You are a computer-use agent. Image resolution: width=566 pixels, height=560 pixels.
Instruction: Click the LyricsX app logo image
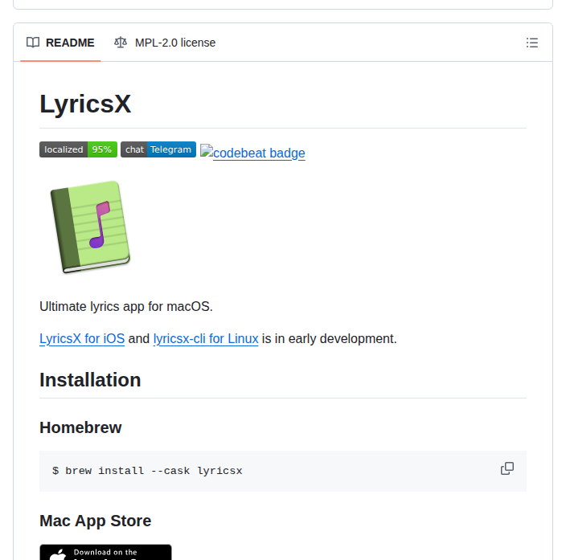(x=90, y=227)
